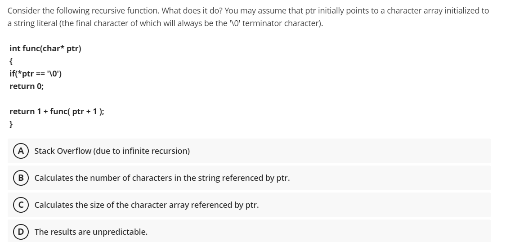Viewport: 506px width, 242px height.
Task: Select radio option A circle
Action: coord(21,151)
